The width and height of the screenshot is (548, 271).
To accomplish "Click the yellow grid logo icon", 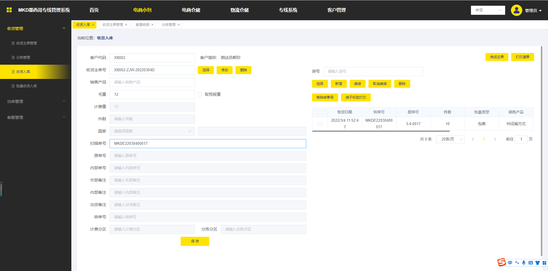I will click(9, 10).
